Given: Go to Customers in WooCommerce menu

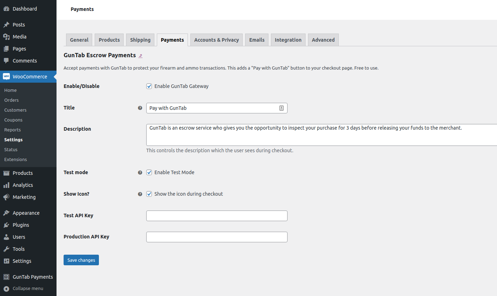Looking at the screenshot, I should tap(15, 110).
